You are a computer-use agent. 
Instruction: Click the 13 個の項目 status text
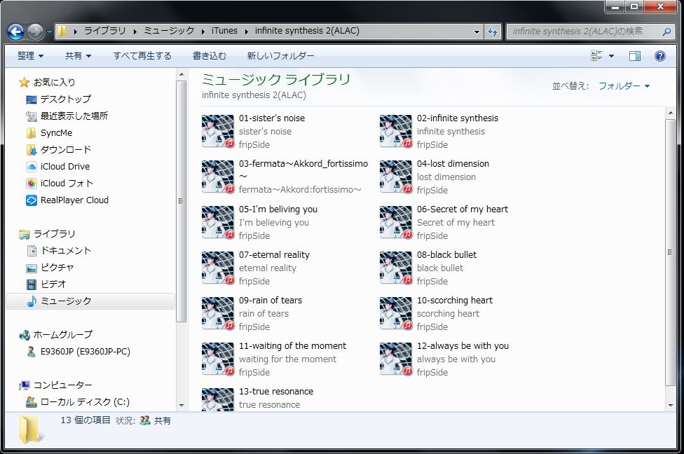(x=85, y=420)
